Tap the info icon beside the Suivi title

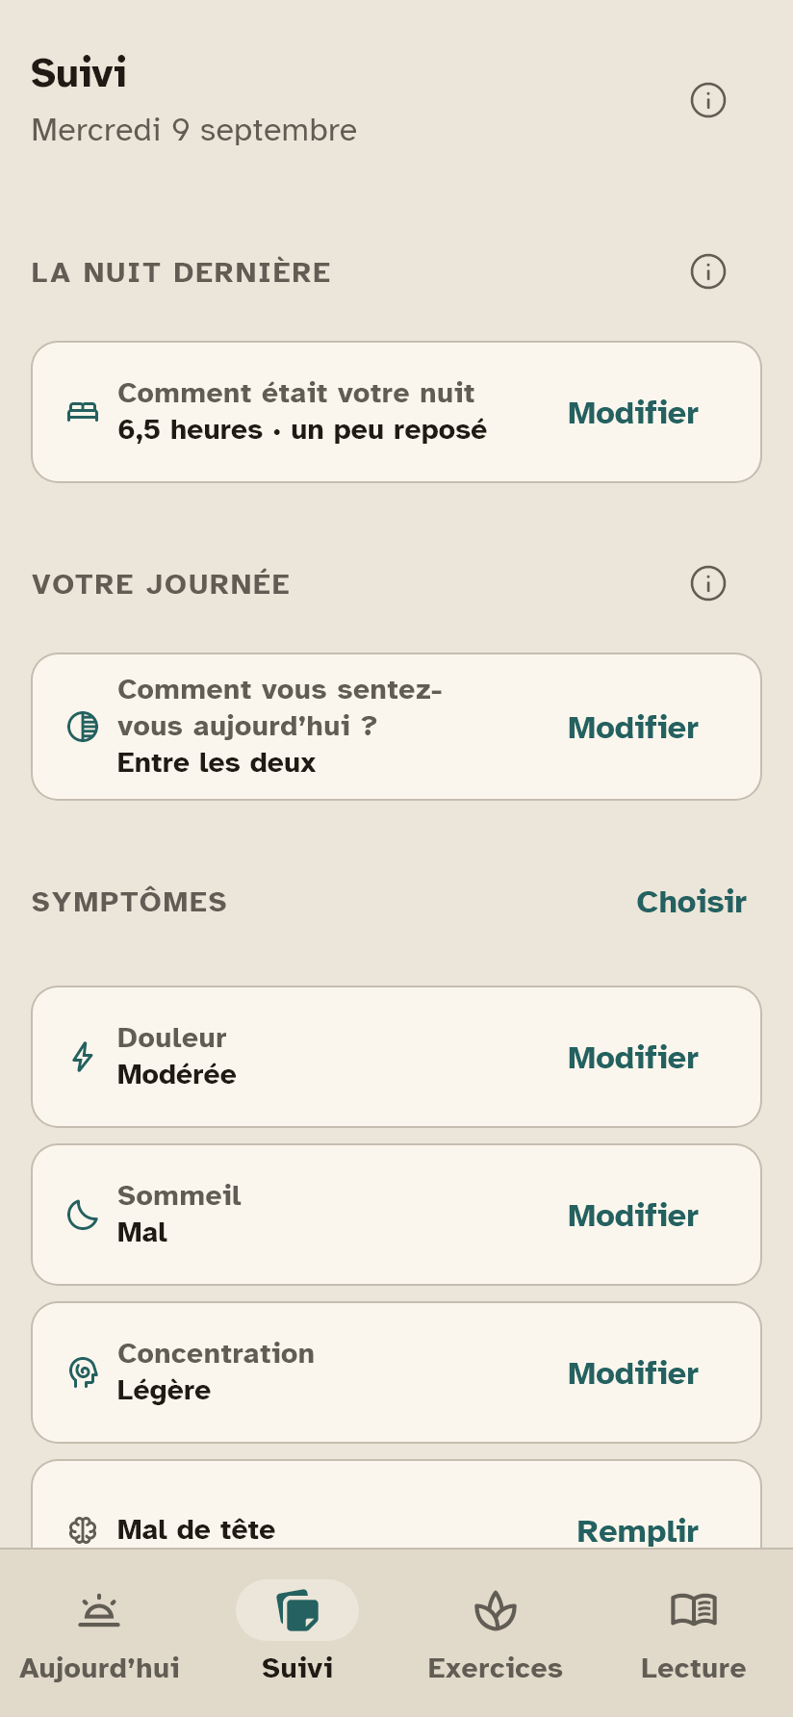(x=708, y=100)
